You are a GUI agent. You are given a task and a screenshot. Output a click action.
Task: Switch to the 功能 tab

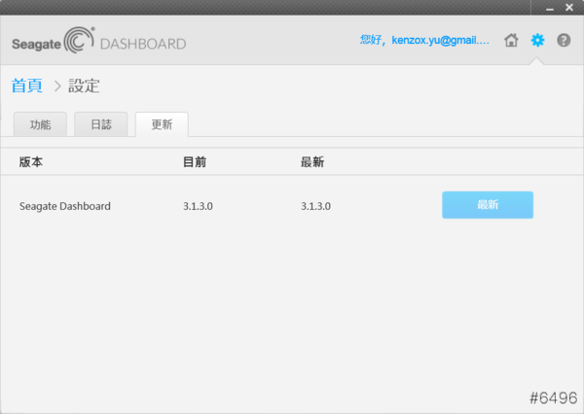[40, 124]
